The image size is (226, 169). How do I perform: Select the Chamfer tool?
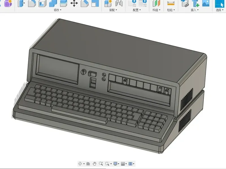click(x=84, y=3)
